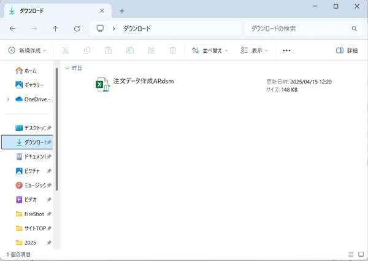Image resolution: width=368 pixels, height=261 pixels.
Task: Click the Paste clipboard icon
Action: [109, 50]
